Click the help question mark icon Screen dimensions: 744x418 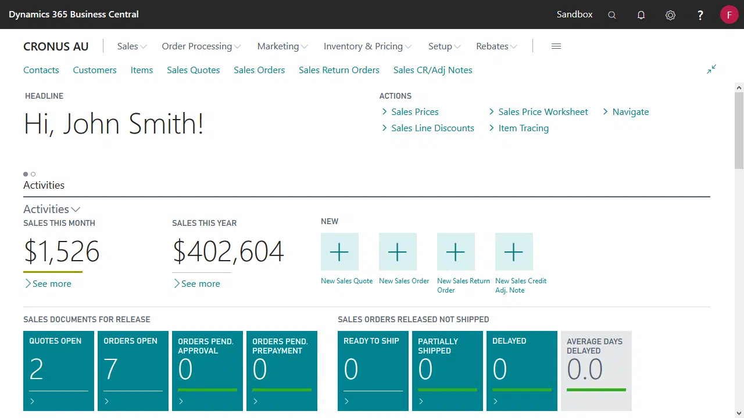(700, 15)
